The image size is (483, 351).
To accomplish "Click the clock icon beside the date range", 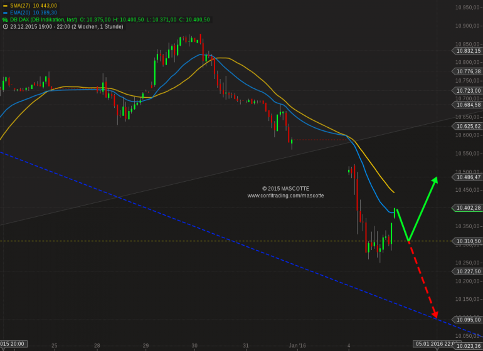I will click(x=5, y=27).
